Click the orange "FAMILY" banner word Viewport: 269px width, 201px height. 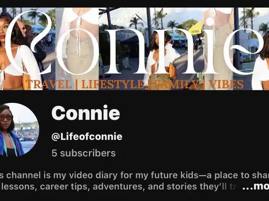[x=177, y=84]
